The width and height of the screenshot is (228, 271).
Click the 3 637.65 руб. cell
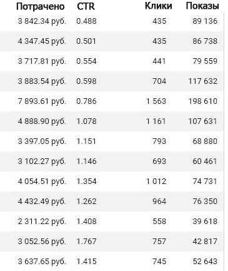coord(42,262)
